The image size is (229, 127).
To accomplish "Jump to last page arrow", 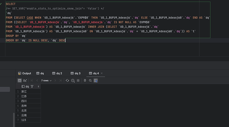I will click(x=60, y=80).
